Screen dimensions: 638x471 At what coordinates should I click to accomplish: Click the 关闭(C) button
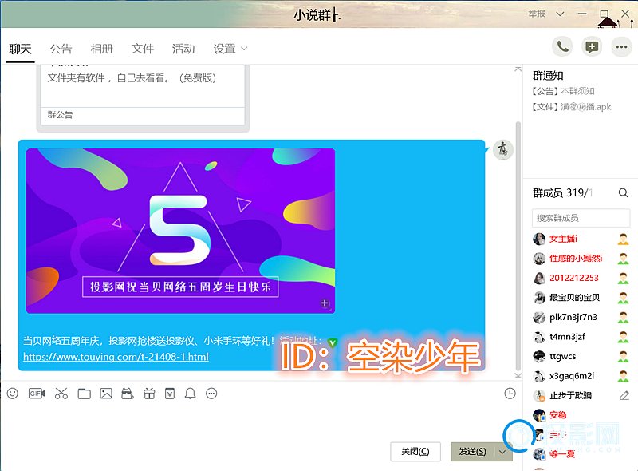(415, 452)
